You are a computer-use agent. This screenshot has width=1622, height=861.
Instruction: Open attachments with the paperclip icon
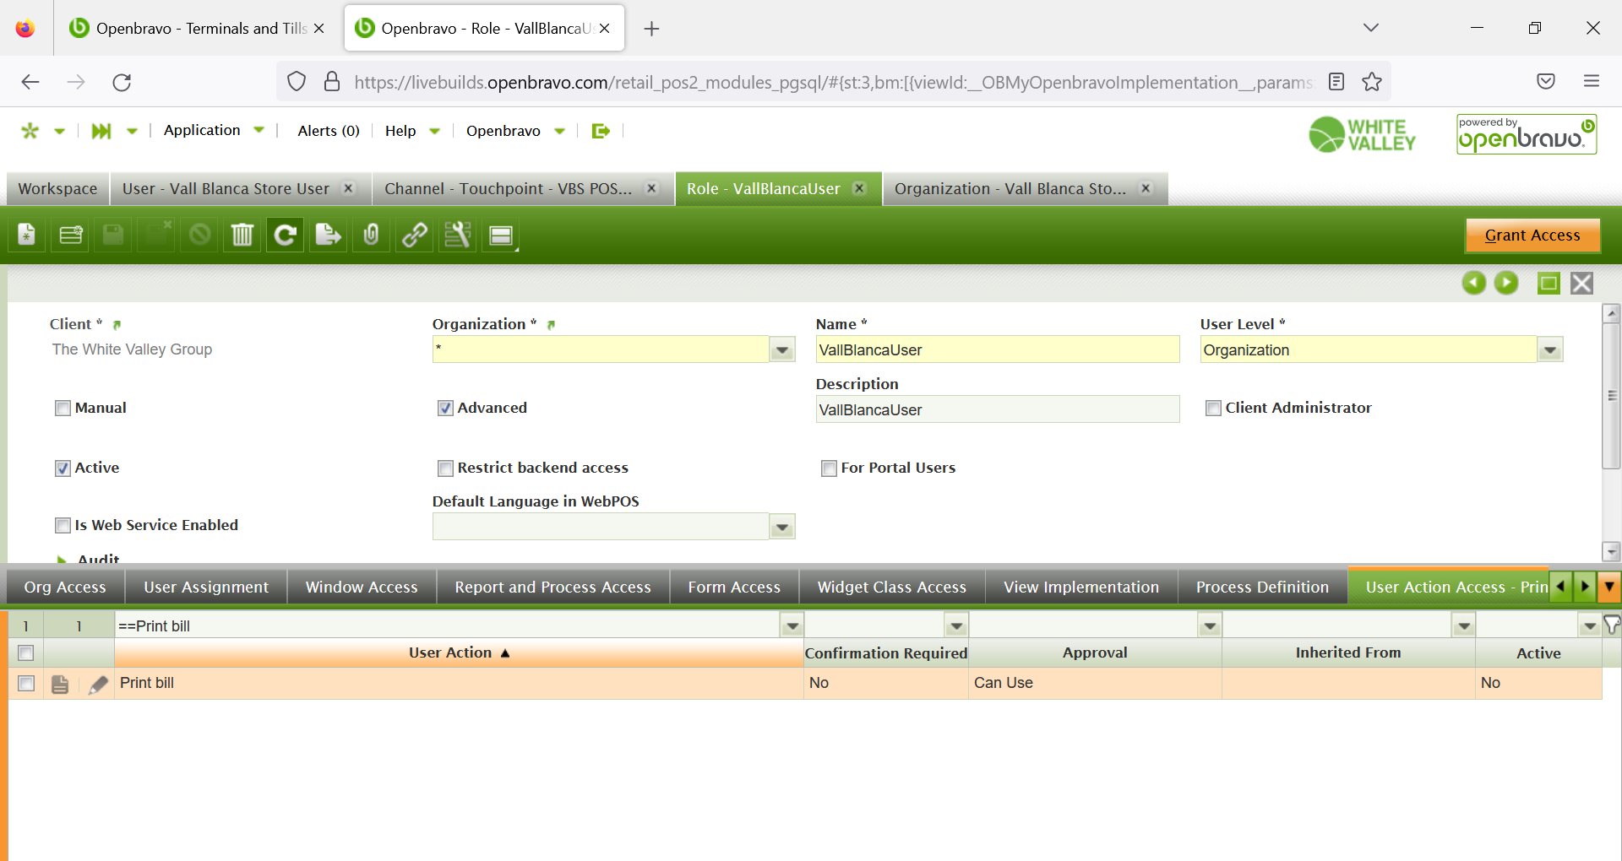click(371, 236)
